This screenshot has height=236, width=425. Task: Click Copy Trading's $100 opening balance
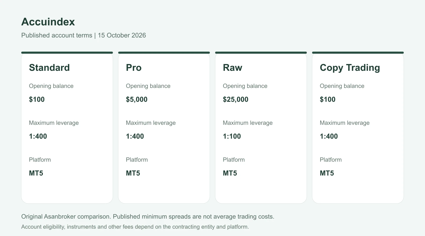pyautogui.click(x=328, y=99)
